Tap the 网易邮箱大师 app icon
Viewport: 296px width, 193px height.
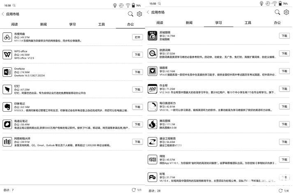(x=7, y=142)
